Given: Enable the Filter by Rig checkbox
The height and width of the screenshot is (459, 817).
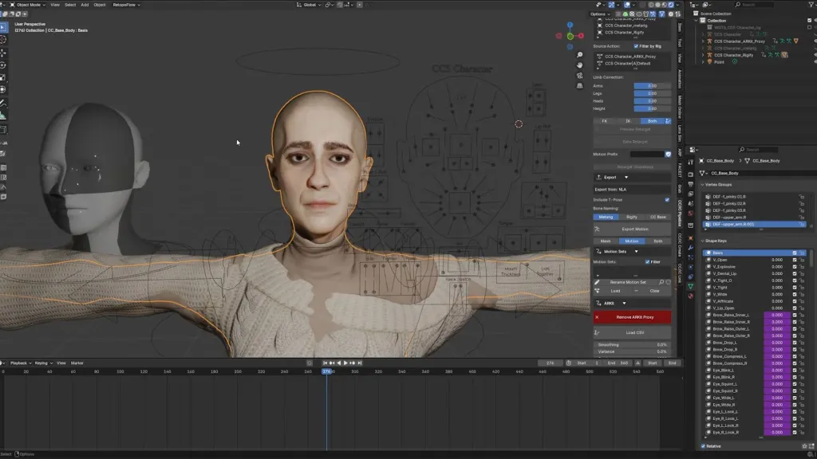Looking at the screenshot, I should click(x=636, y=46).
